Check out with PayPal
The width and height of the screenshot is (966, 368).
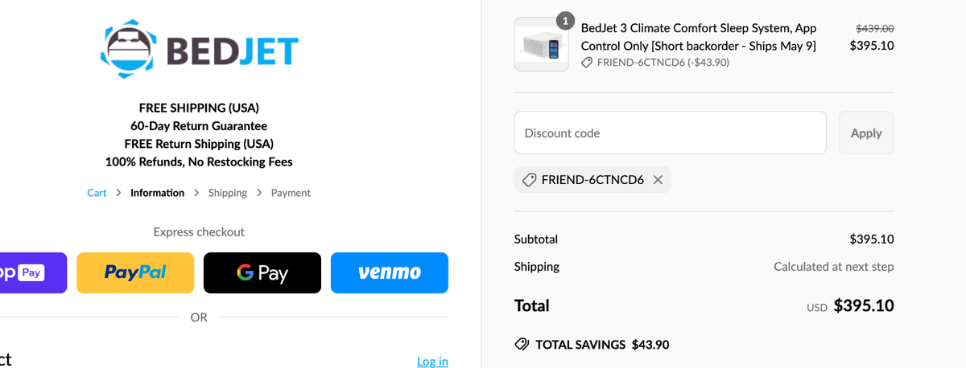135,273
